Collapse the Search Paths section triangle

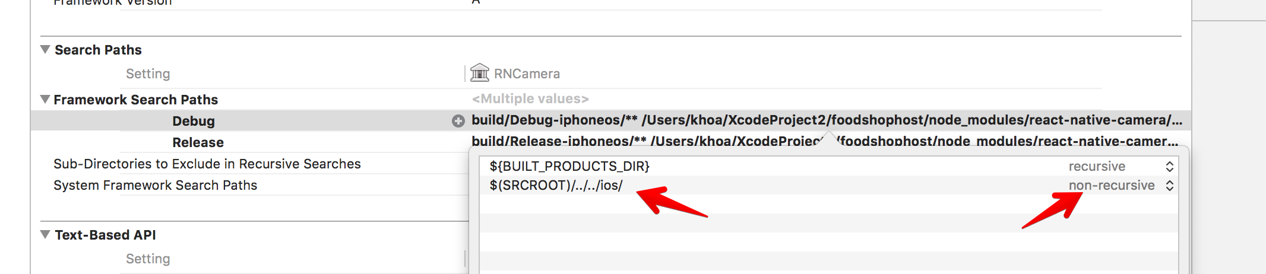tap(45, 49)
